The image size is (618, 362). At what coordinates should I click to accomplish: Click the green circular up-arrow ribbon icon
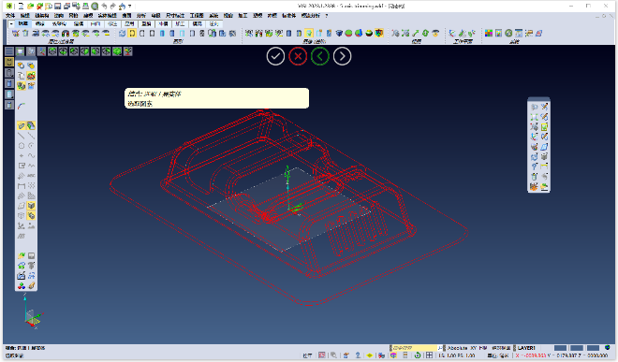(425, 34)
